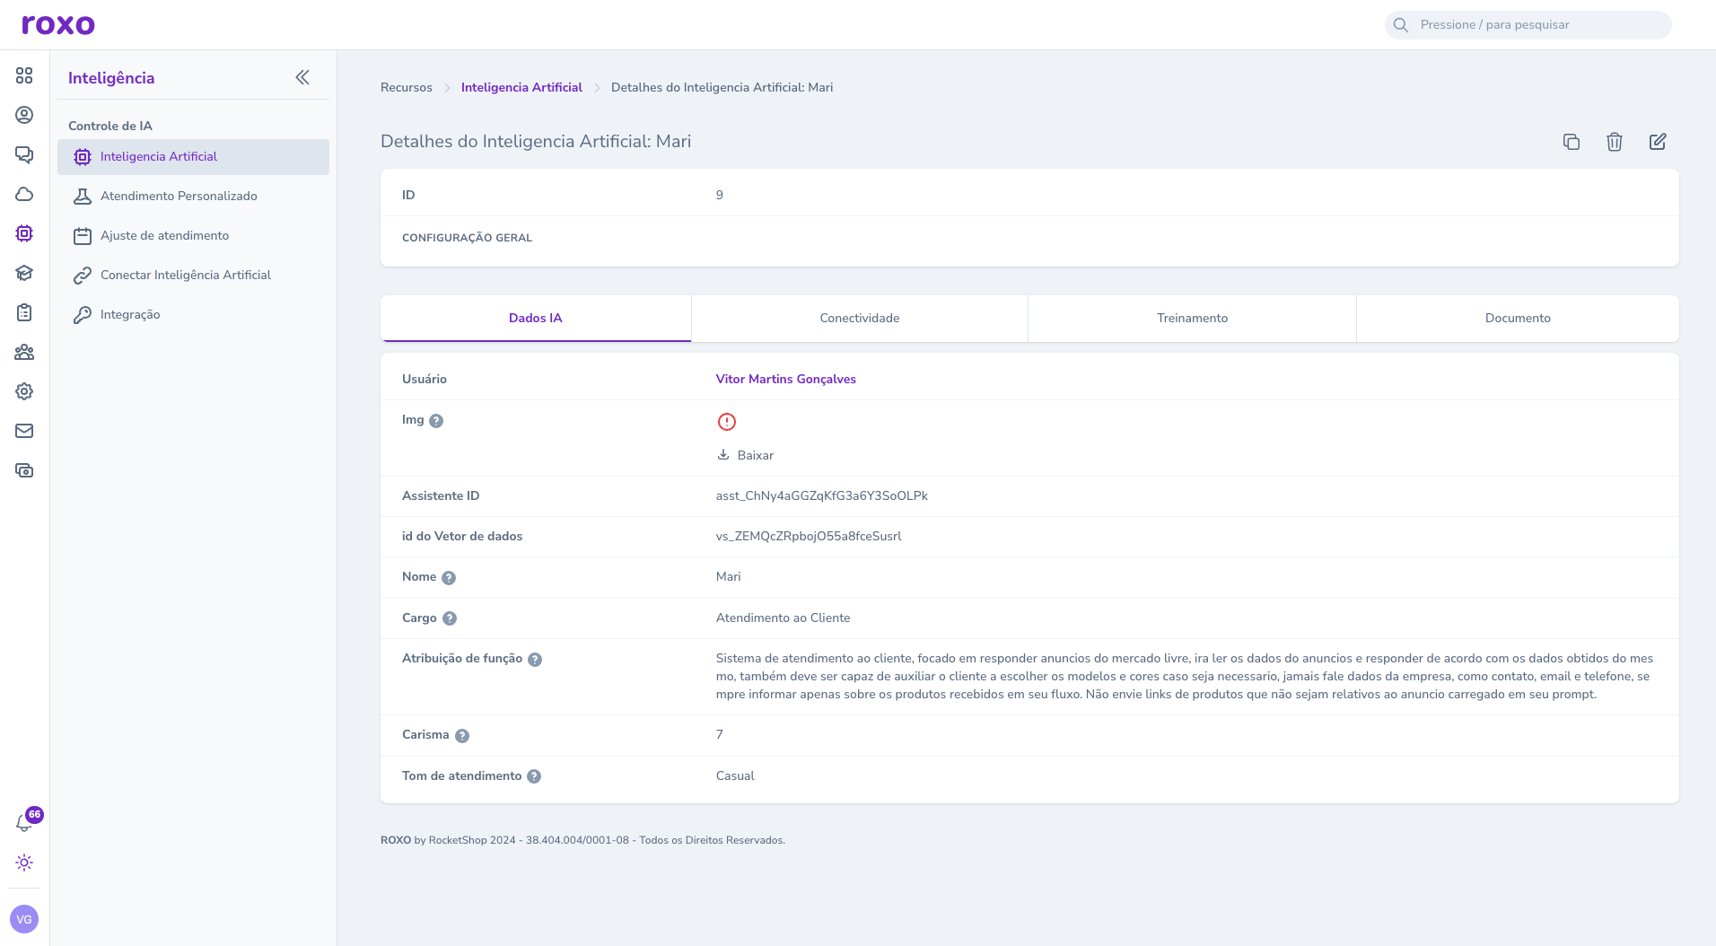
Task: Show help tooltip next to Nome
Action: (x=449, y=578)
